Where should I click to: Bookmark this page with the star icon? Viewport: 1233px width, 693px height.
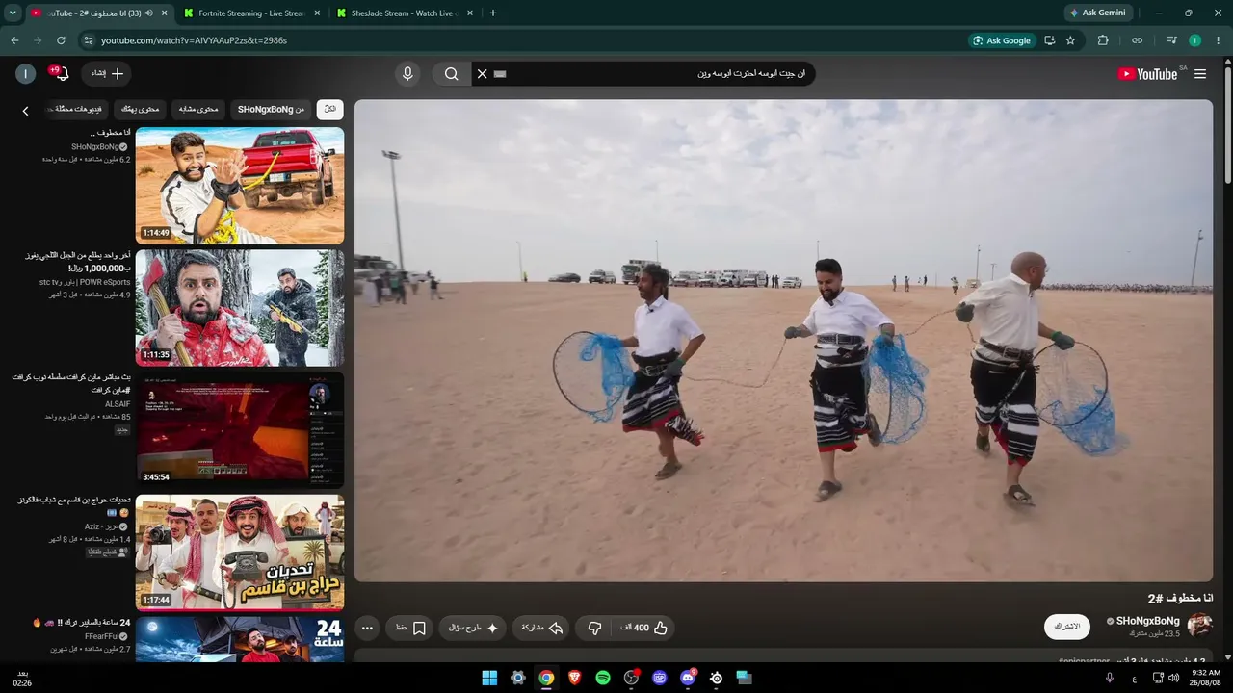click(x=1070, y=40)
